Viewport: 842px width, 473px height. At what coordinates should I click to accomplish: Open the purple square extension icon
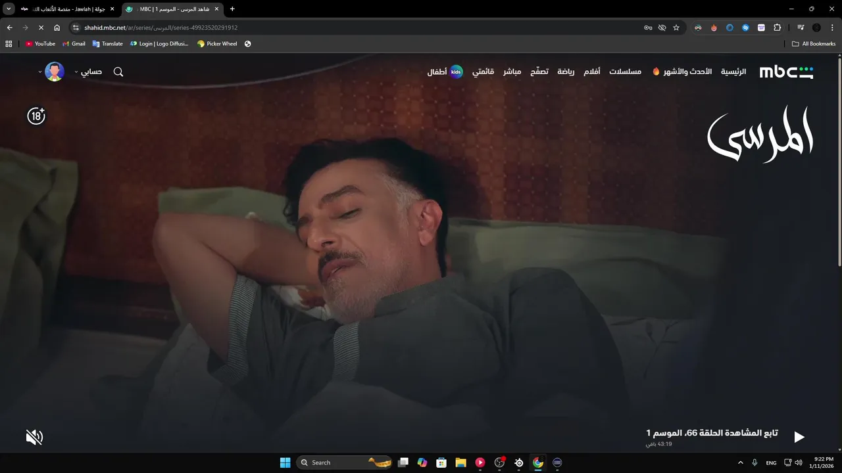pos(761,28)
